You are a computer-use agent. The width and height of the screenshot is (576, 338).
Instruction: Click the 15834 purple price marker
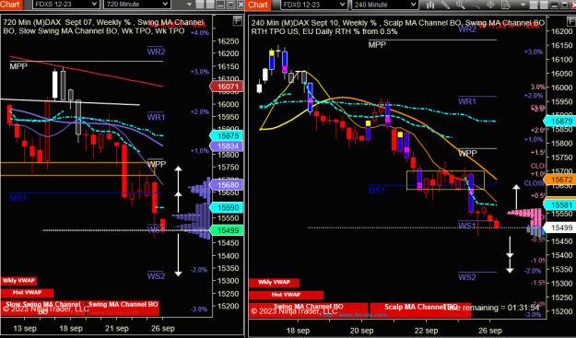(x=228, y=146)
